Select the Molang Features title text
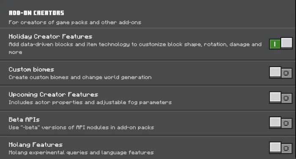Image resolution: width=296 pixels, height=159 pixels. click(36, 145)
